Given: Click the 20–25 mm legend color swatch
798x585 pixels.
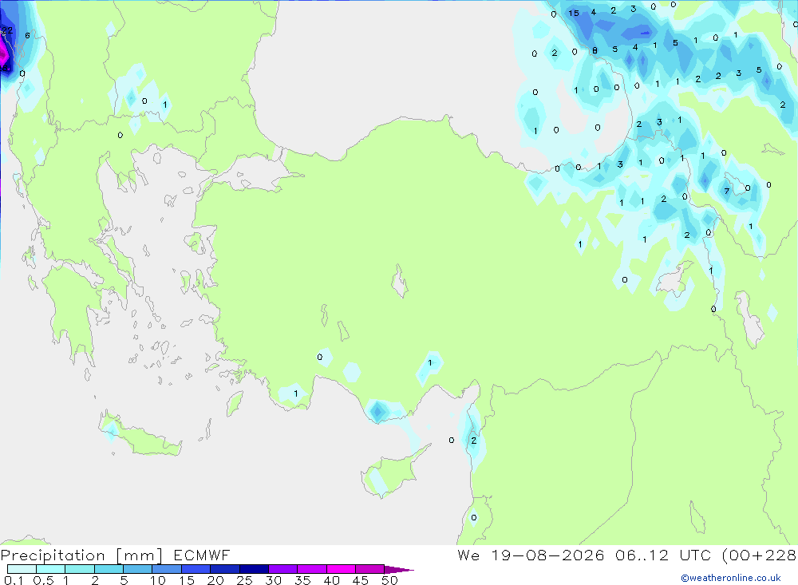Looking at the screenshot, I should (x=225, y=569).
